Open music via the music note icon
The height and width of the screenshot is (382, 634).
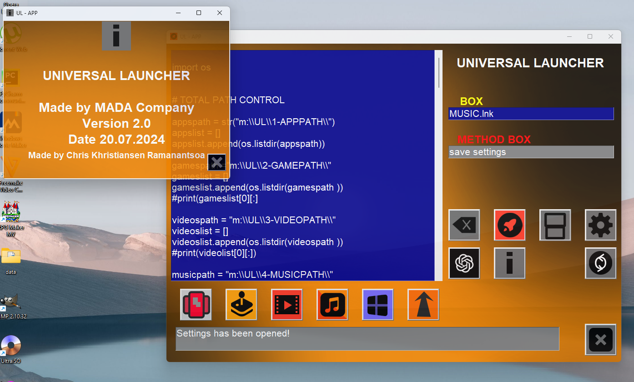332,304
